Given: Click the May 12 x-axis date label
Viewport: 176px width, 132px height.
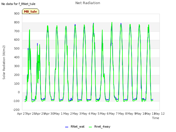Looking at the screenshot, I should point(159,114).
